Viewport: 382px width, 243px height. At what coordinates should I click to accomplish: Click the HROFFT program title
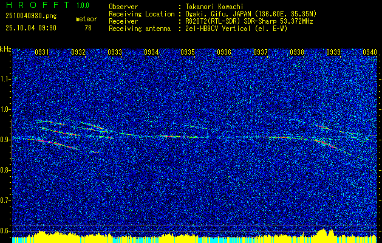(x=38, y=5)
